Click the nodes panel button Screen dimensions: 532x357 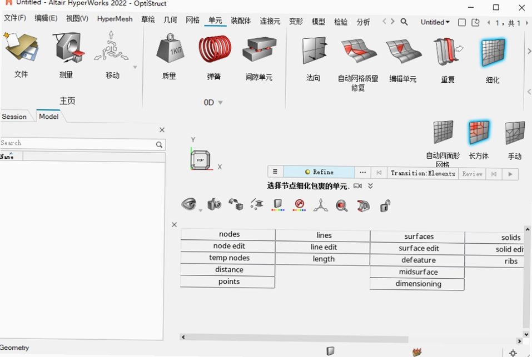[x=228, y=234]
